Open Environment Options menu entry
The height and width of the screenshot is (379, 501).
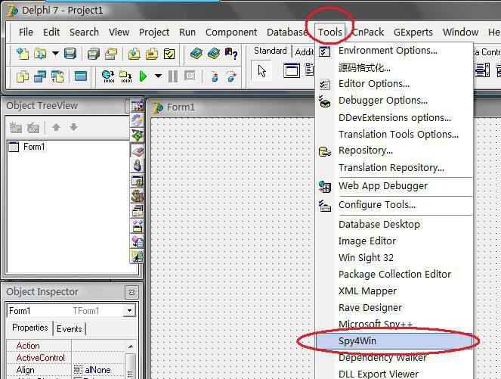387,51
